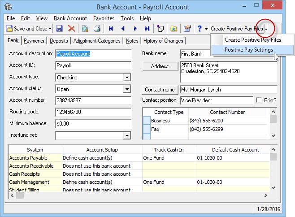Screen dimensions: 295x217
Task: Switch to the History of Changes tab
Action: click(x=163, y=41)
